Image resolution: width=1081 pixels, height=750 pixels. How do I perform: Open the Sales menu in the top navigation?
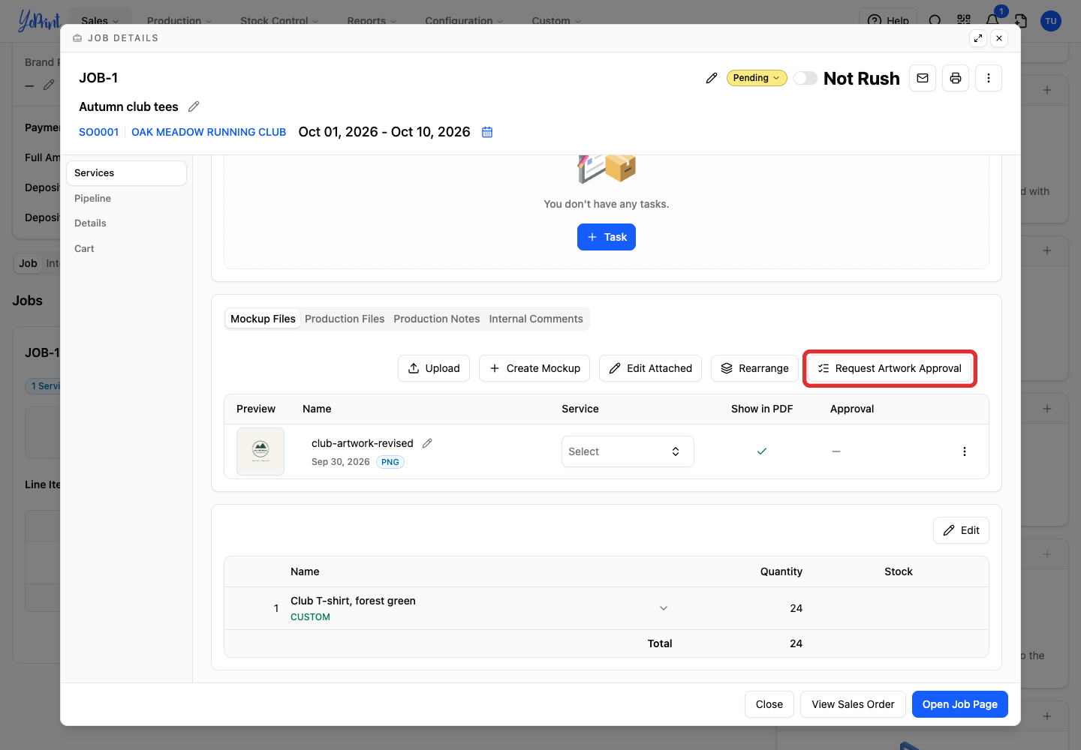point(101,21)
